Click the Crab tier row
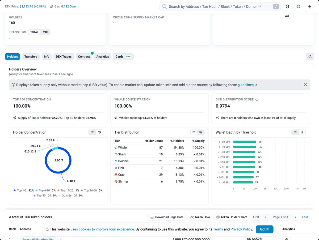The height and width of the screenshot is (240, 319). pos(159,175)
